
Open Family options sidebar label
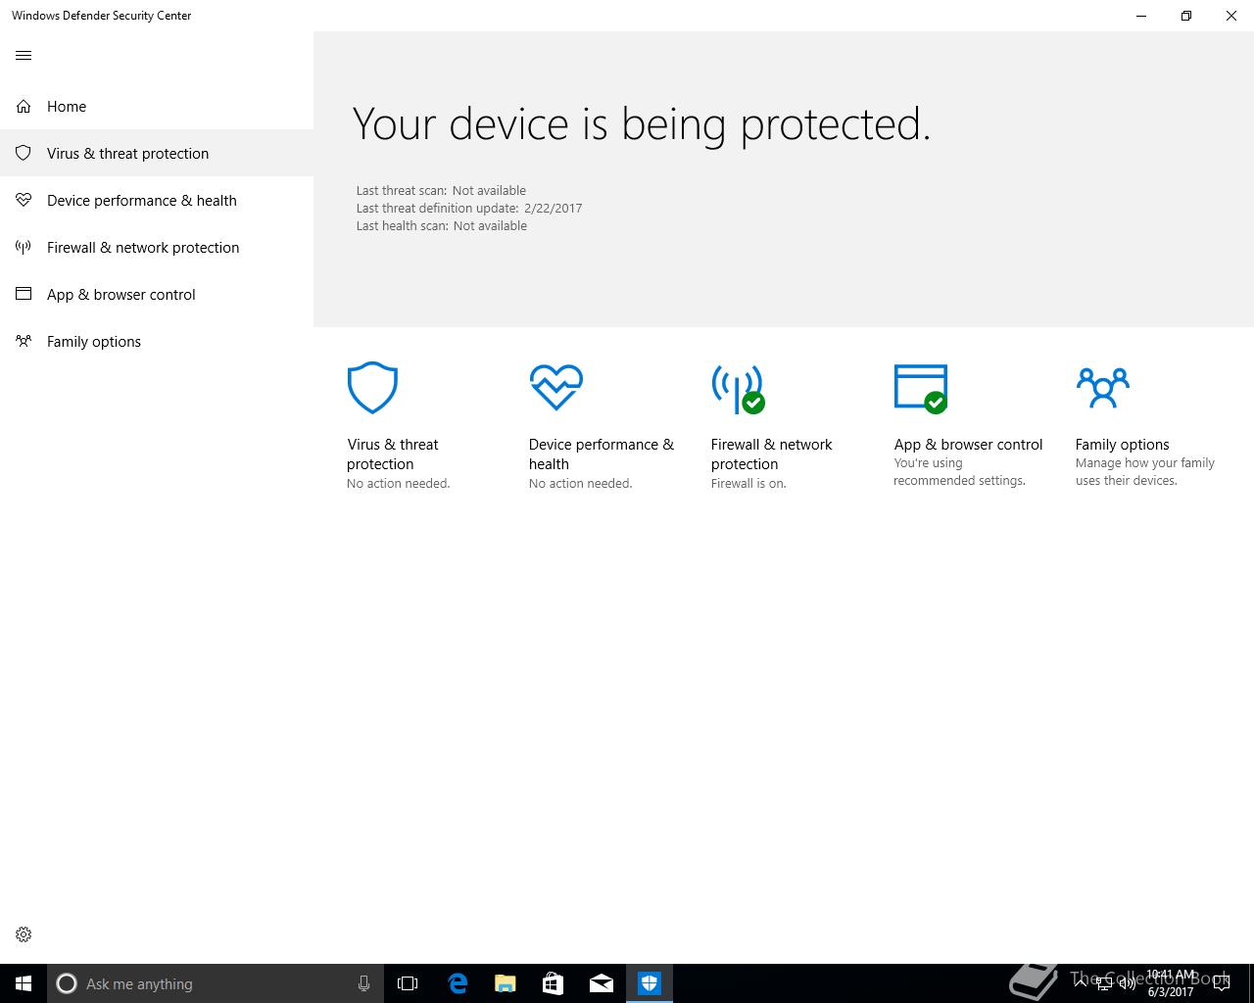tap(94, 341)
